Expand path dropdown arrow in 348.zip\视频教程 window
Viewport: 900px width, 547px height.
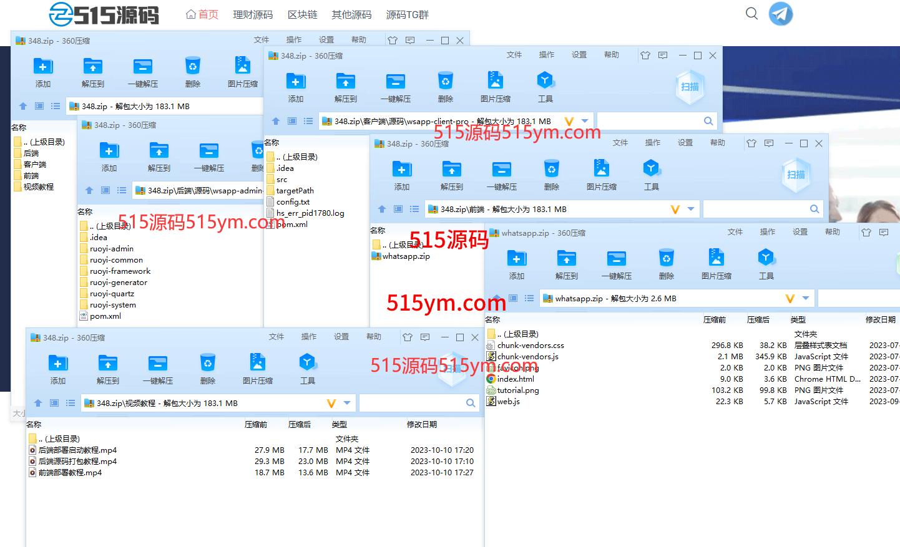tap(347, 404)
